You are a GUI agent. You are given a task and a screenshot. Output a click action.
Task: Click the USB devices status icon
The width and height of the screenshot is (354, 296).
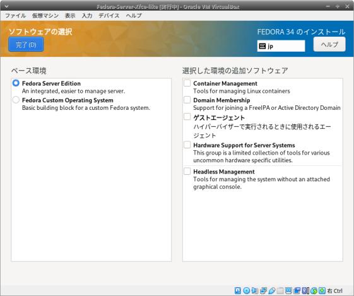click(x=272, y=290)
